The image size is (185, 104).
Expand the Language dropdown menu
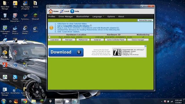click(98, 16)
